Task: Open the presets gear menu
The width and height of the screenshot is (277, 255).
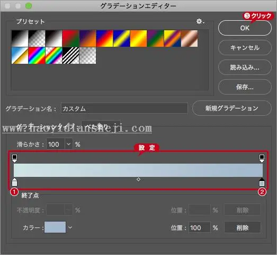Action: click(200, 21)
